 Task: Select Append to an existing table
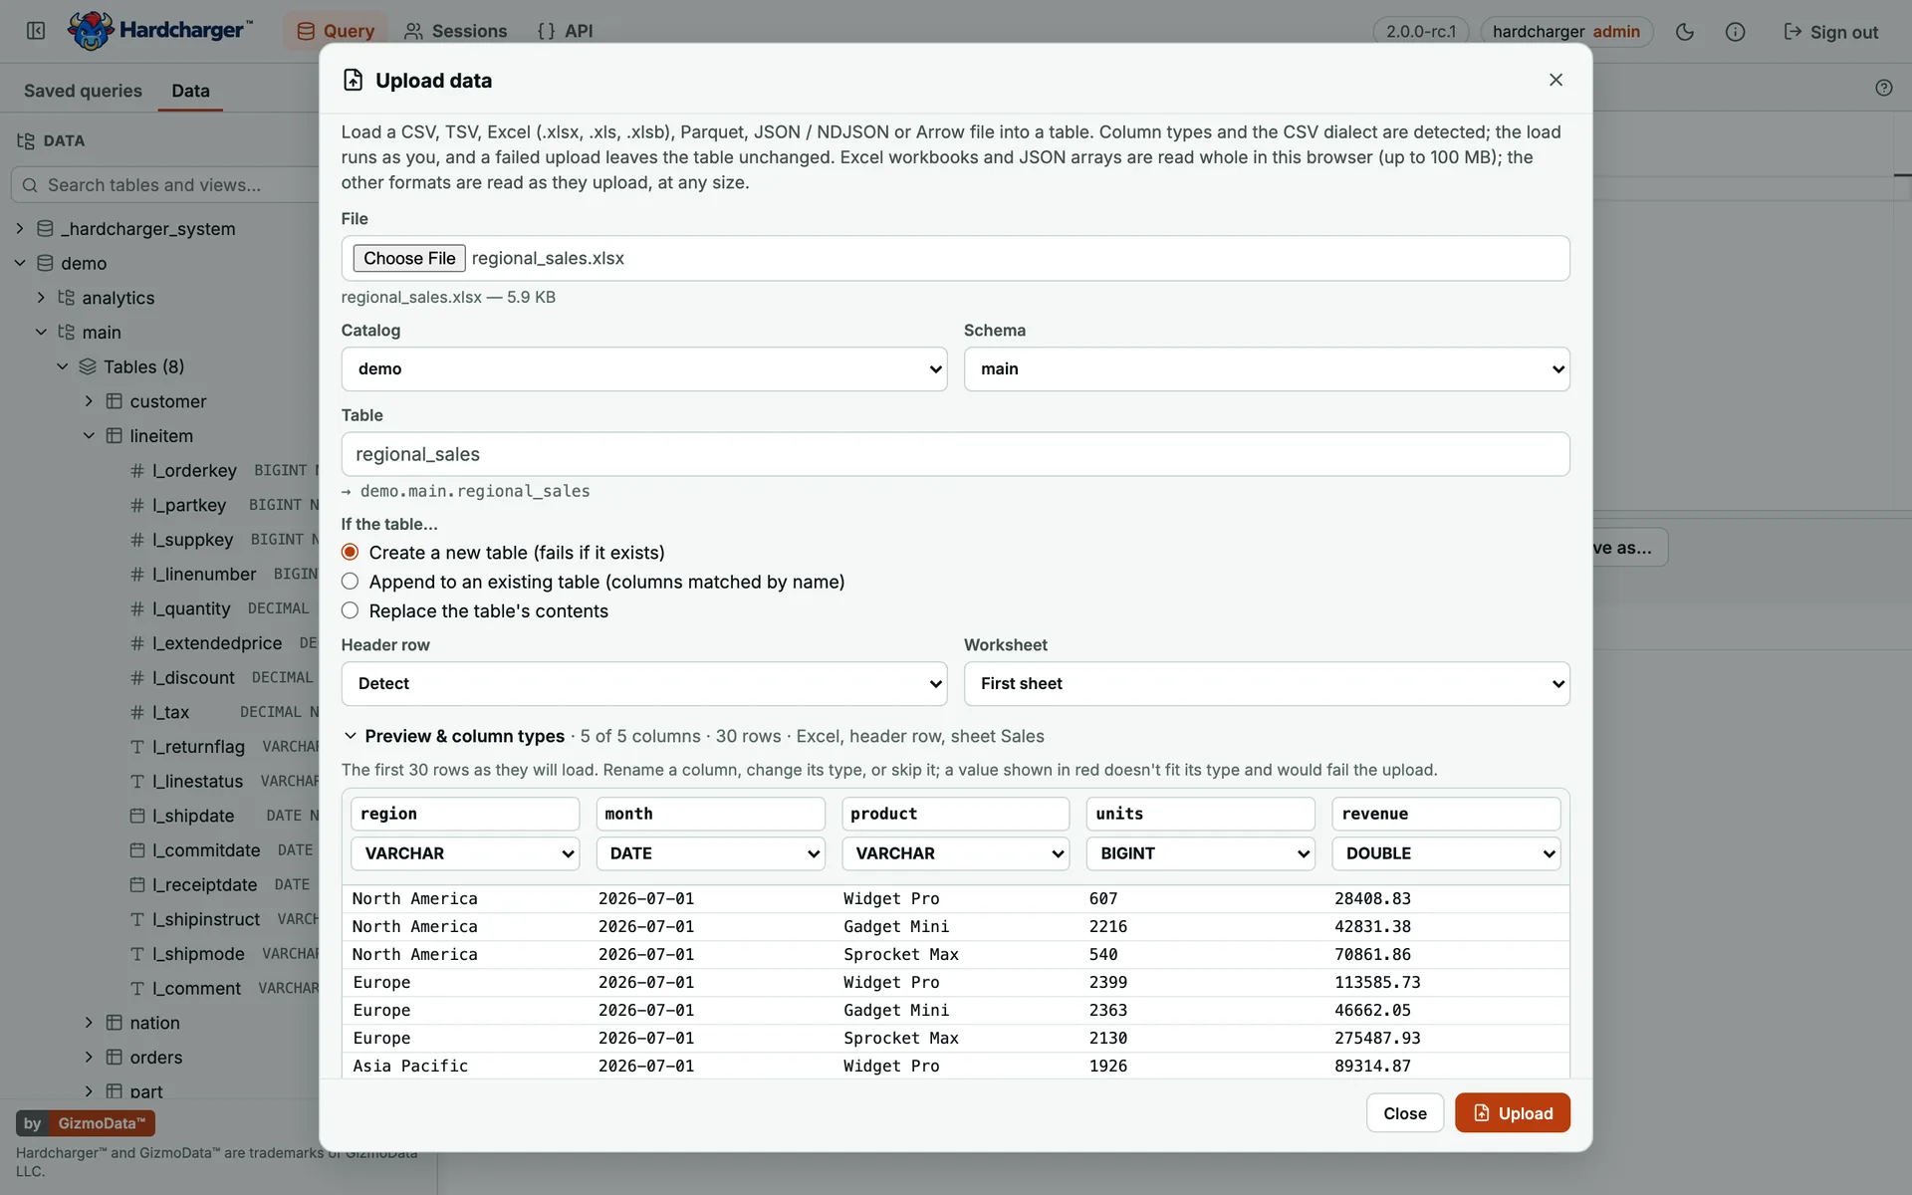(350, 582)
